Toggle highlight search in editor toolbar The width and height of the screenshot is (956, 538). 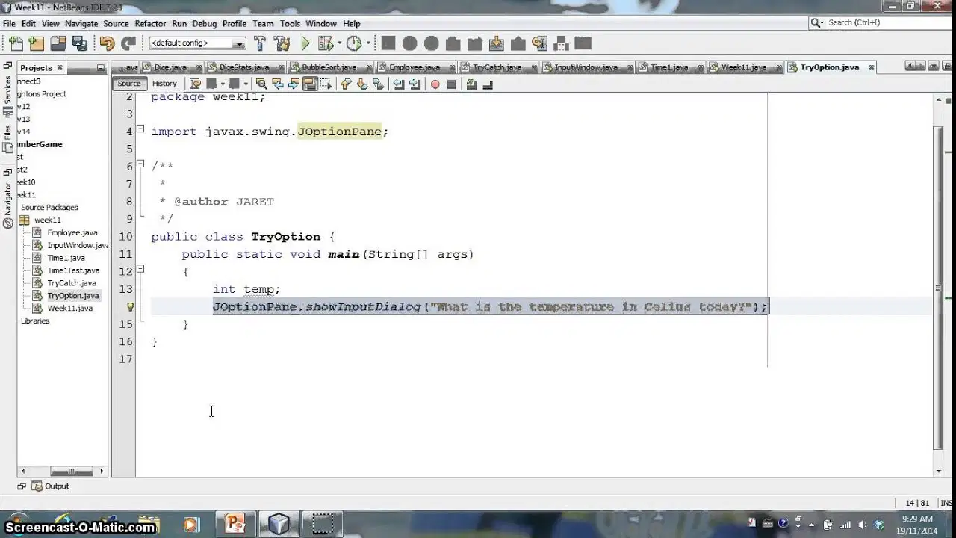311,84
